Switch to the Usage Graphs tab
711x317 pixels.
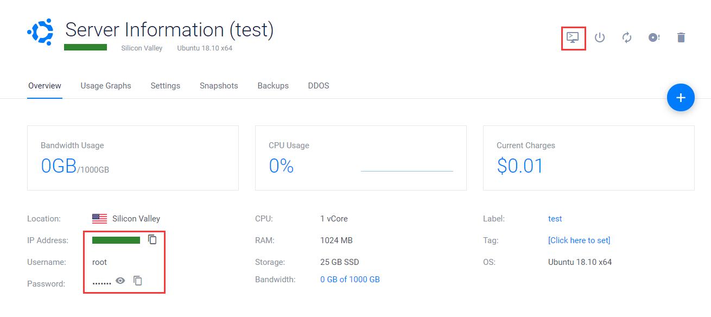point(106,86)
